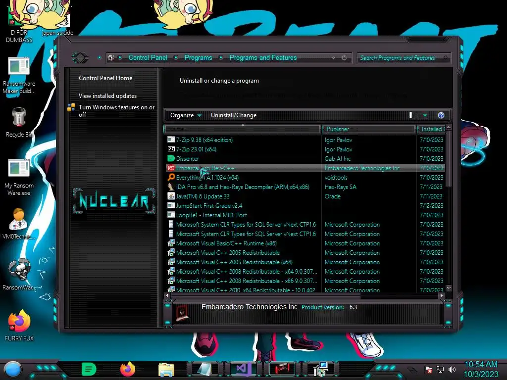Viewport: 507px width, 380px height.
Task: Click the voidtools publisher cell
Action: click(336, 178)
